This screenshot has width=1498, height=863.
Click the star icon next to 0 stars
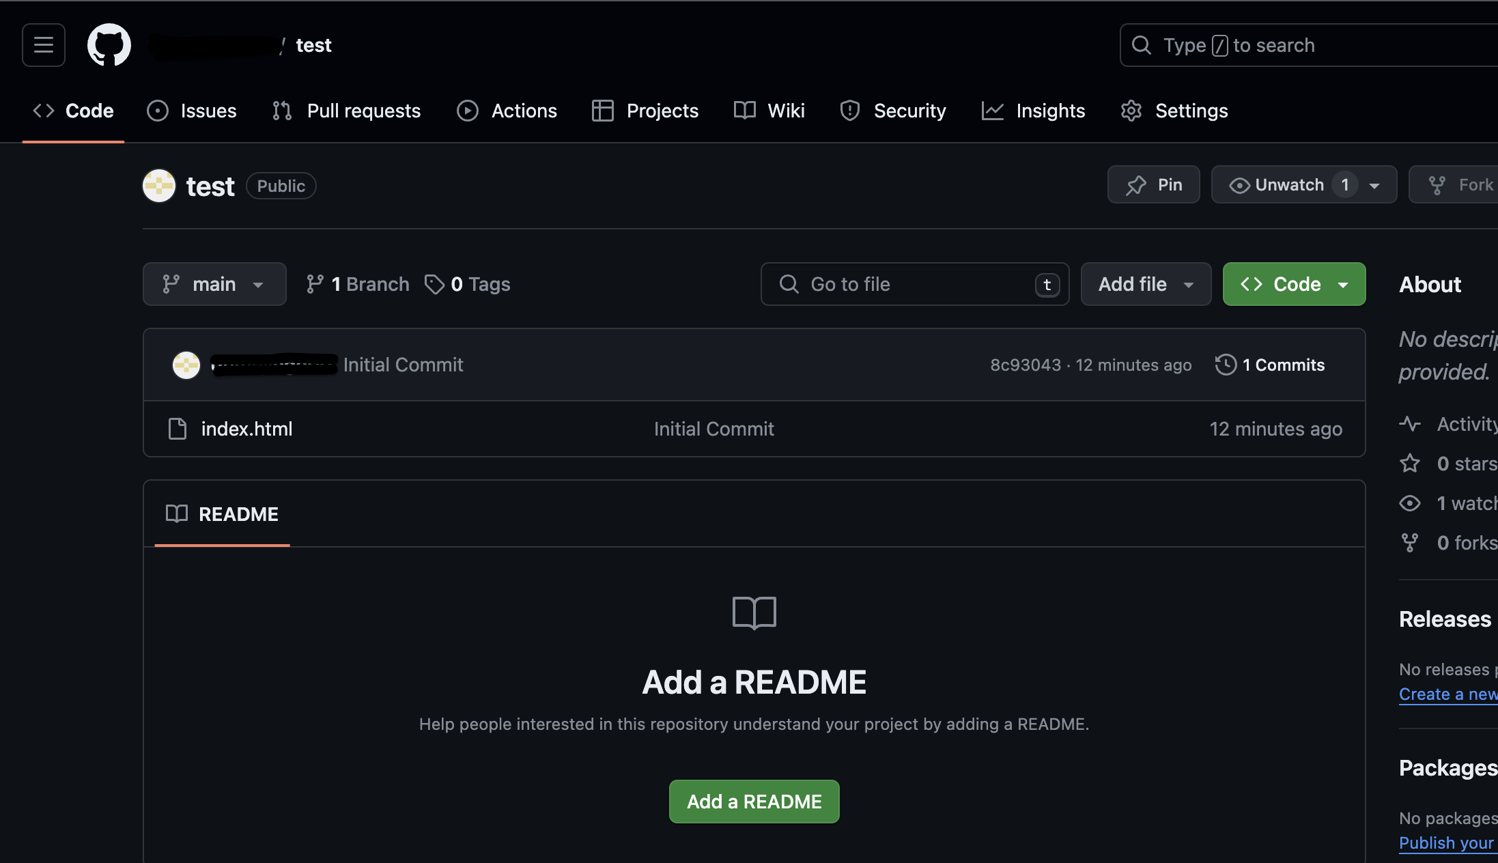pyautogui.click(x=1410, y=464)
